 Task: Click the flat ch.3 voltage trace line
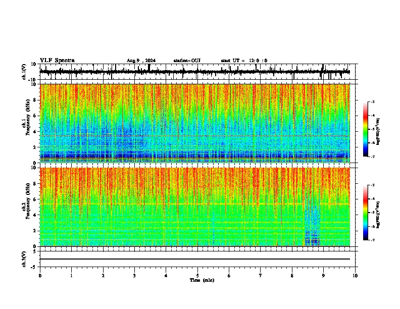pos(195,259)
